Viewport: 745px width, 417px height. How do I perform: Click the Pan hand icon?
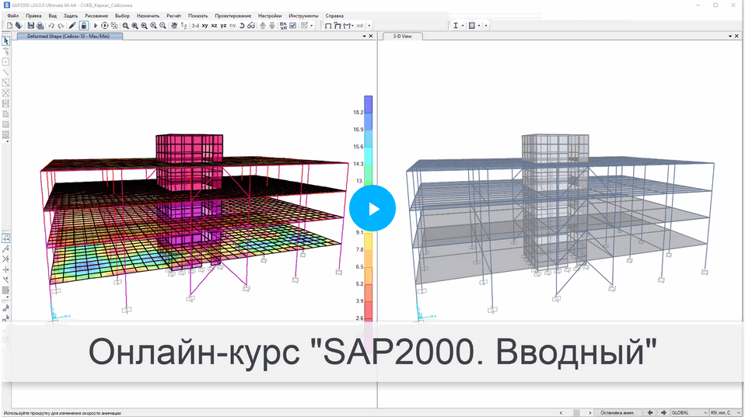(173, 26)
